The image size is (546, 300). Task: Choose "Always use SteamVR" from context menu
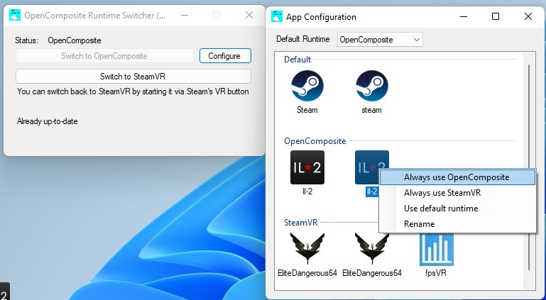pyautogui.click(x=457, y=193)
